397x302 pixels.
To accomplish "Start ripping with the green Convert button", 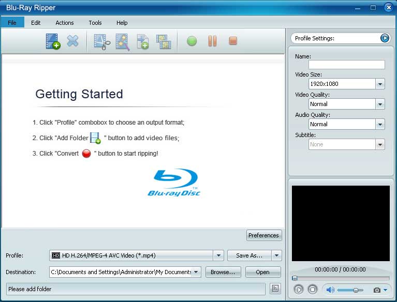I will pos(192,41).
